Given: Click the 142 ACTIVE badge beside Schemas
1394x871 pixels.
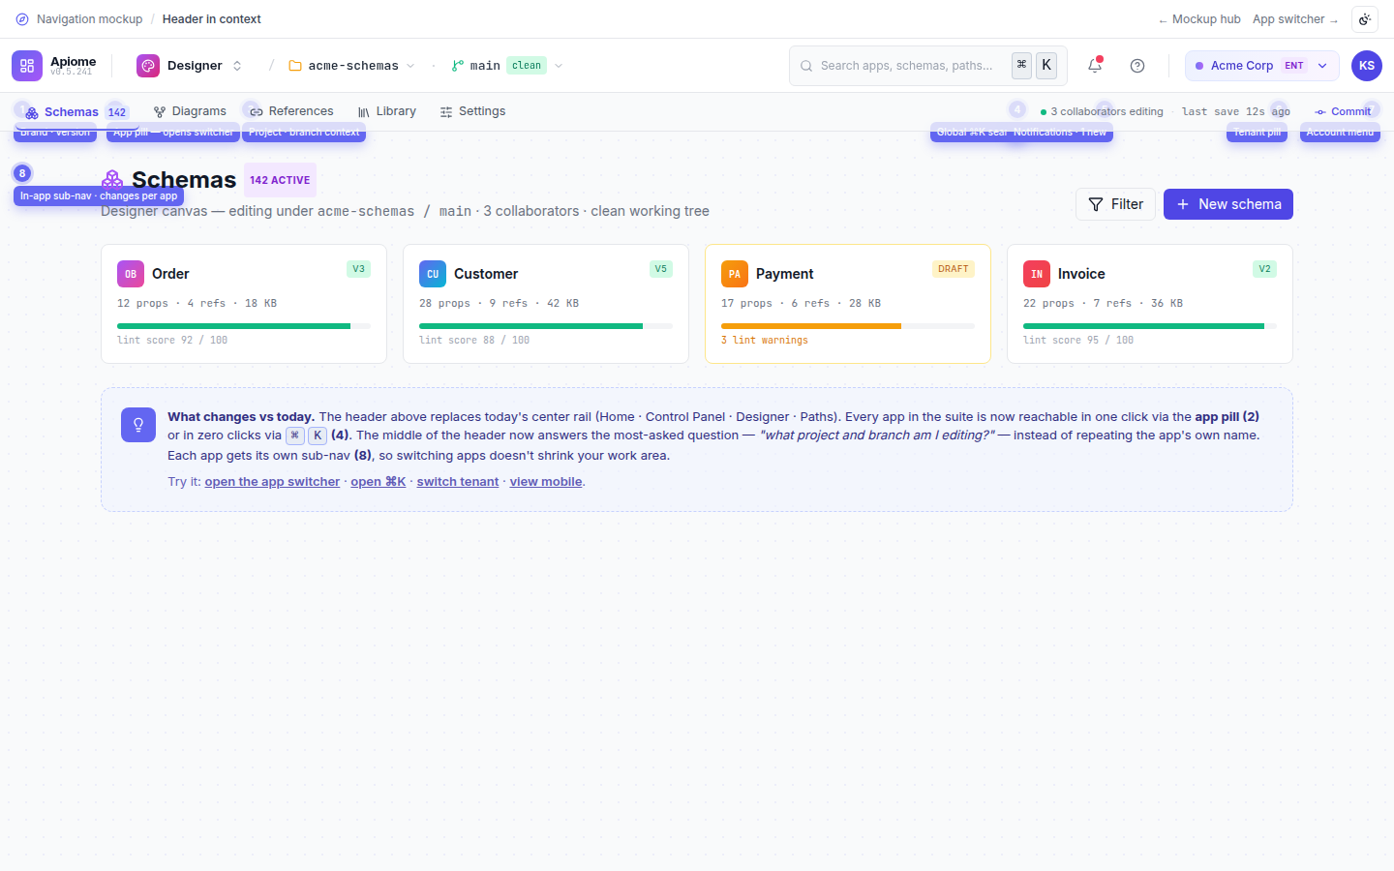Looking at the screenshot, I should [280, 180].
